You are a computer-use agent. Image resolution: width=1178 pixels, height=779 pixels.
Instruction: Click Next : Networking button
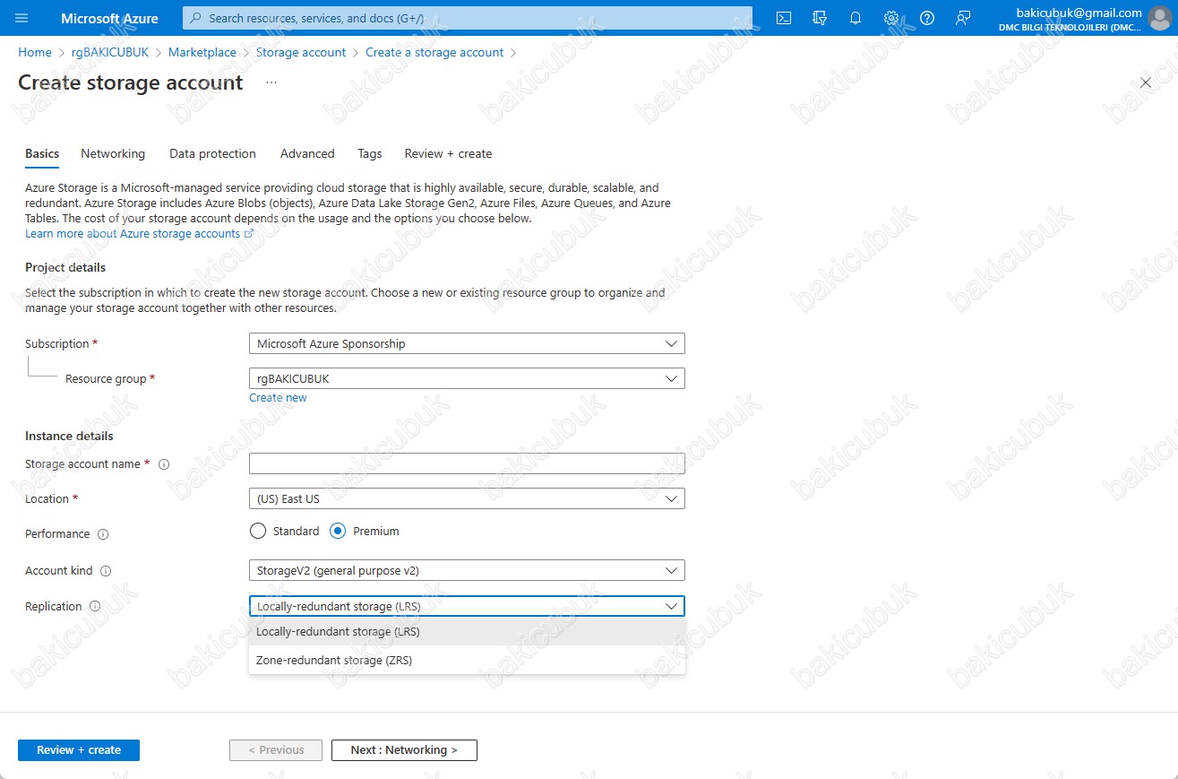click(404, 750)
